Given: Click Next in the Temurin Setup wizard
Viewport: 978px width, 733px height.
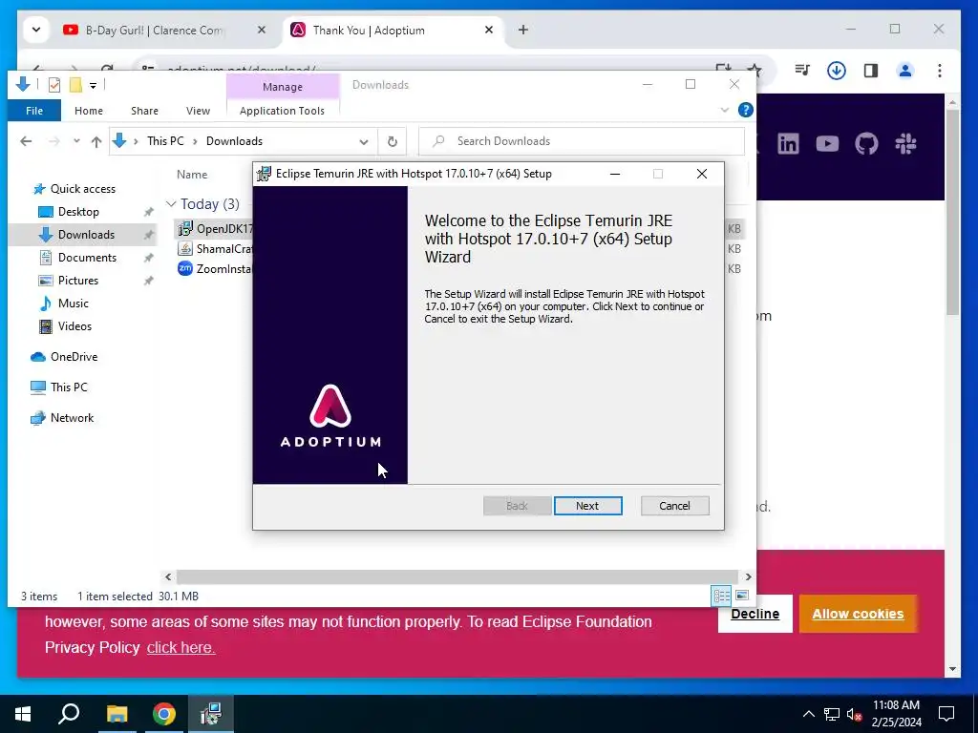Looking at the screenshot, I should pyautogui.click(x=587, y=506).
